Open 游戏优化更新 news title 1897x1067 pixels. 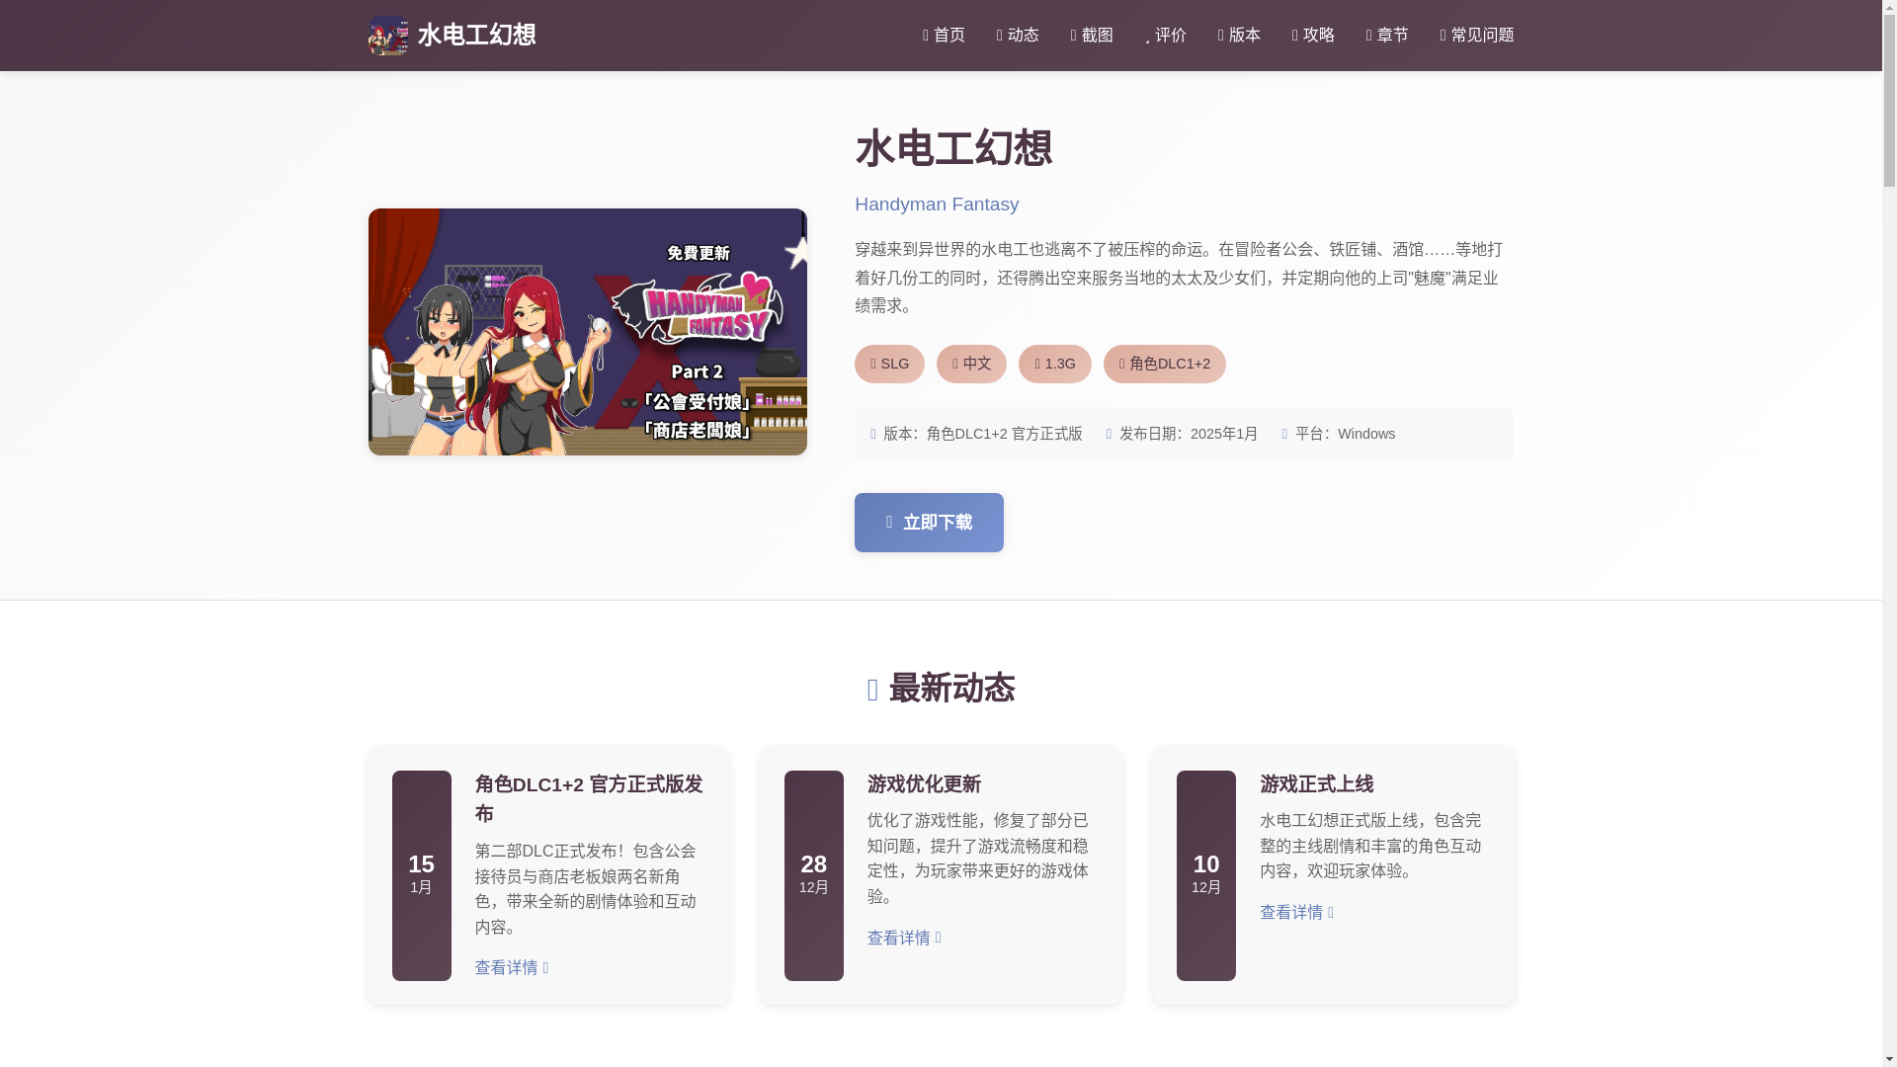[924, 784]
